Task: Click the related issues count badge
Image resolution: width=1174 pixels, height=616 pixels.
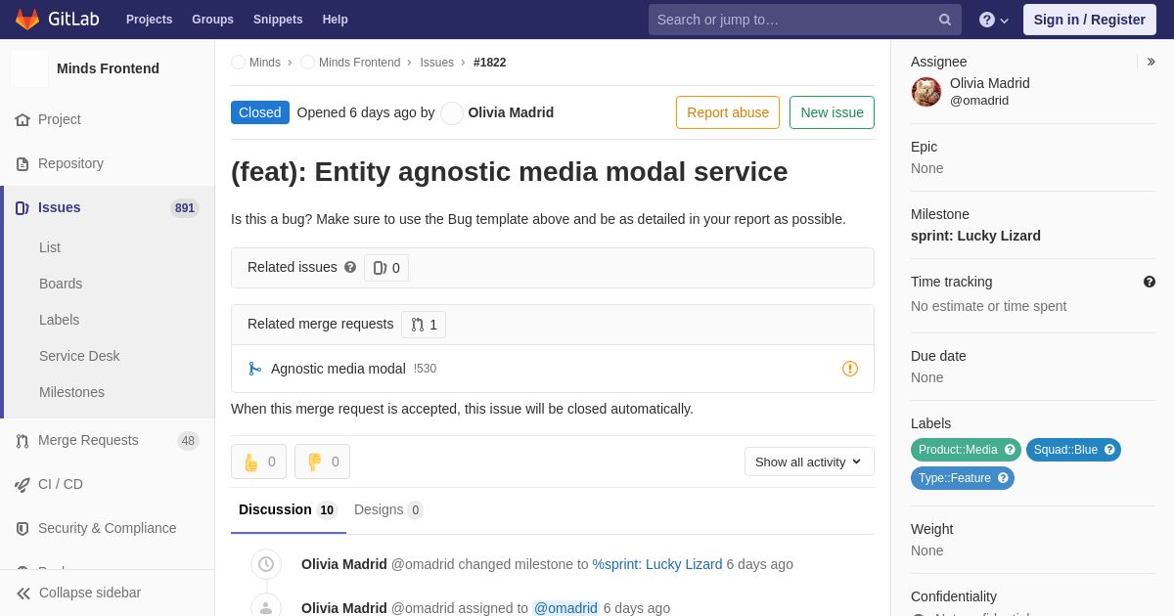Action: tap(386, 268)
